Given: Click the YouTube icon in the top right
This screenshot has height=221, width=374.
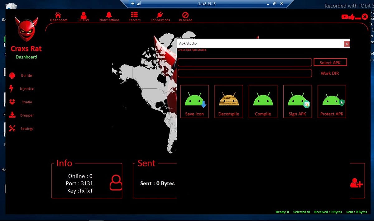Looking at the screenshot, I should tap(344, 16).
